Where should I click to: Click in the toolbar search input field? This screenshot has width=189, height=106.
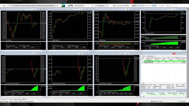[173, 6]
